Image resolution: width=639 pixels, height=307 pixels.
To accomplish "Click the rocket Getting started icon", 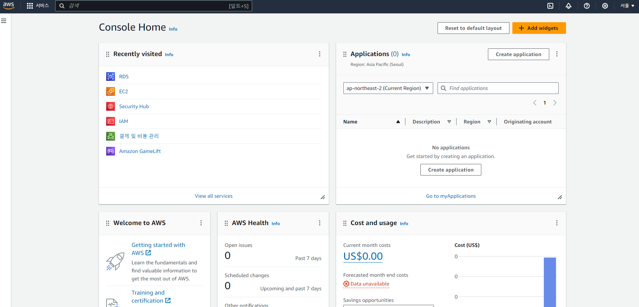I will click(115, 261).
